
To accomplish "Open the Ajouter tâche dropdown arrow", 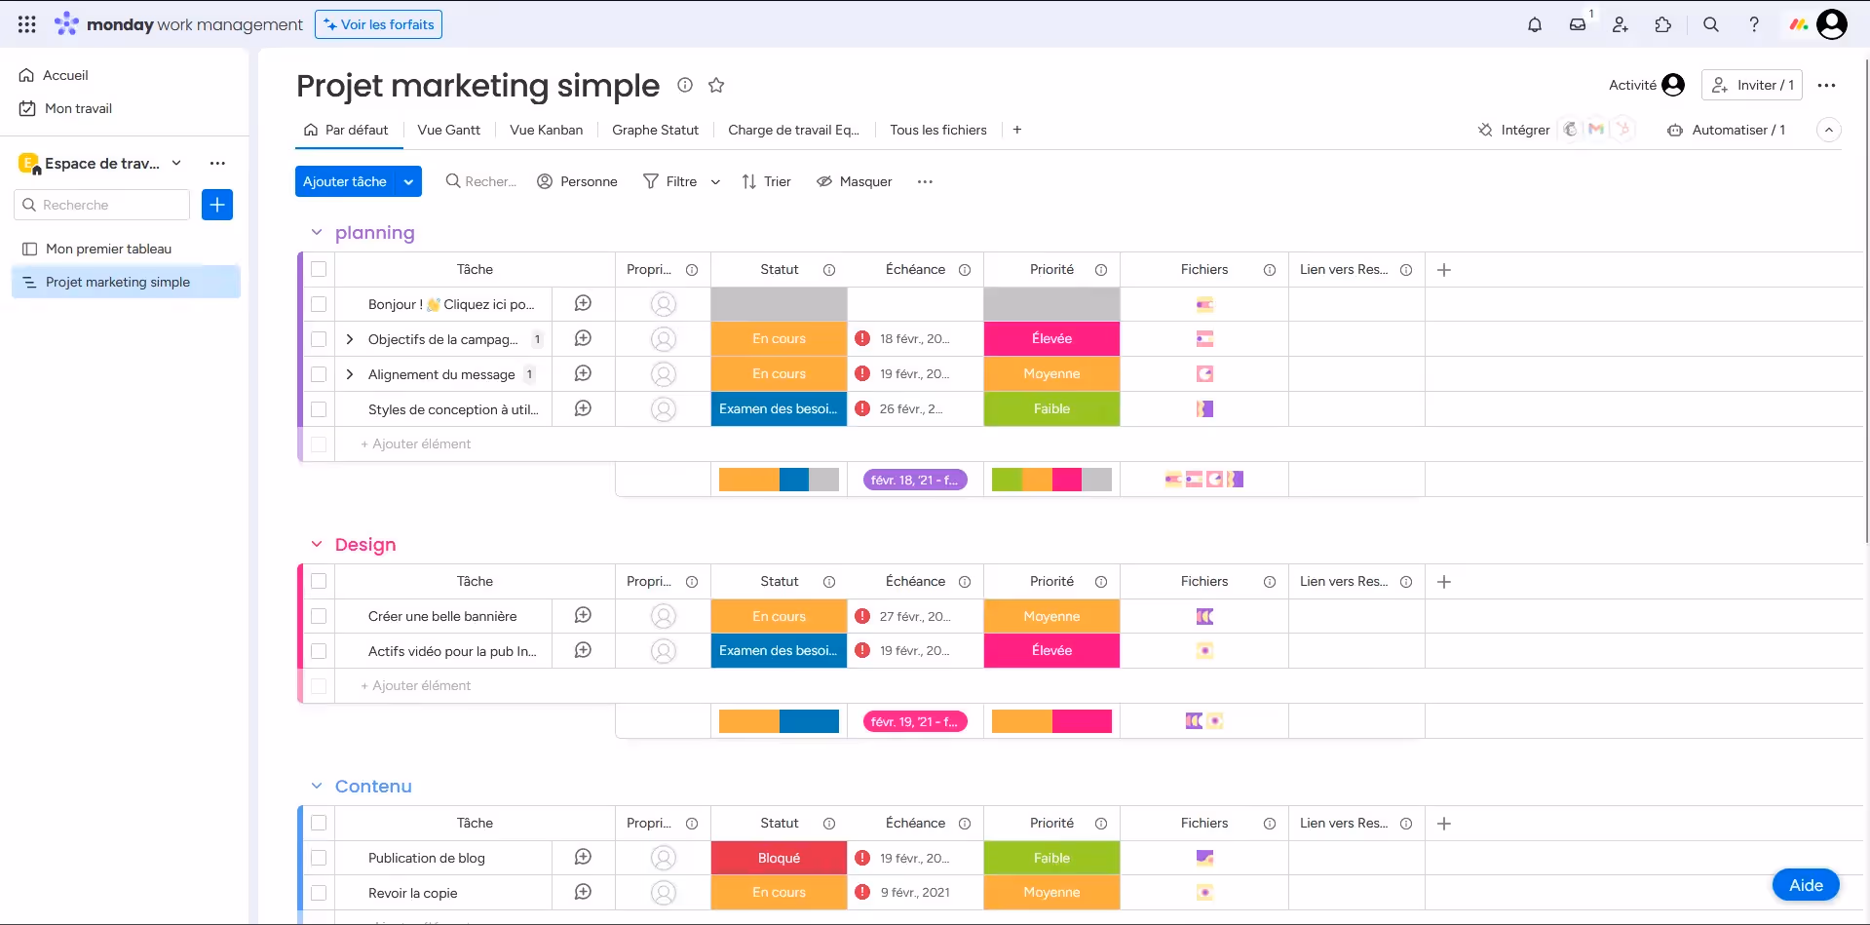I will (x=408, y=181).
